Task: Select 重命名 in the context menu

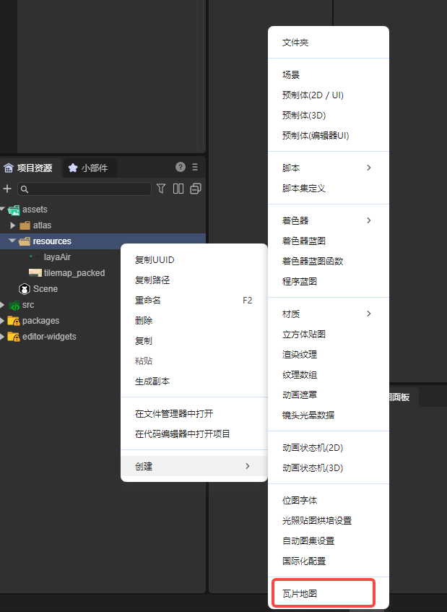Action: click(x=148, y=301)
